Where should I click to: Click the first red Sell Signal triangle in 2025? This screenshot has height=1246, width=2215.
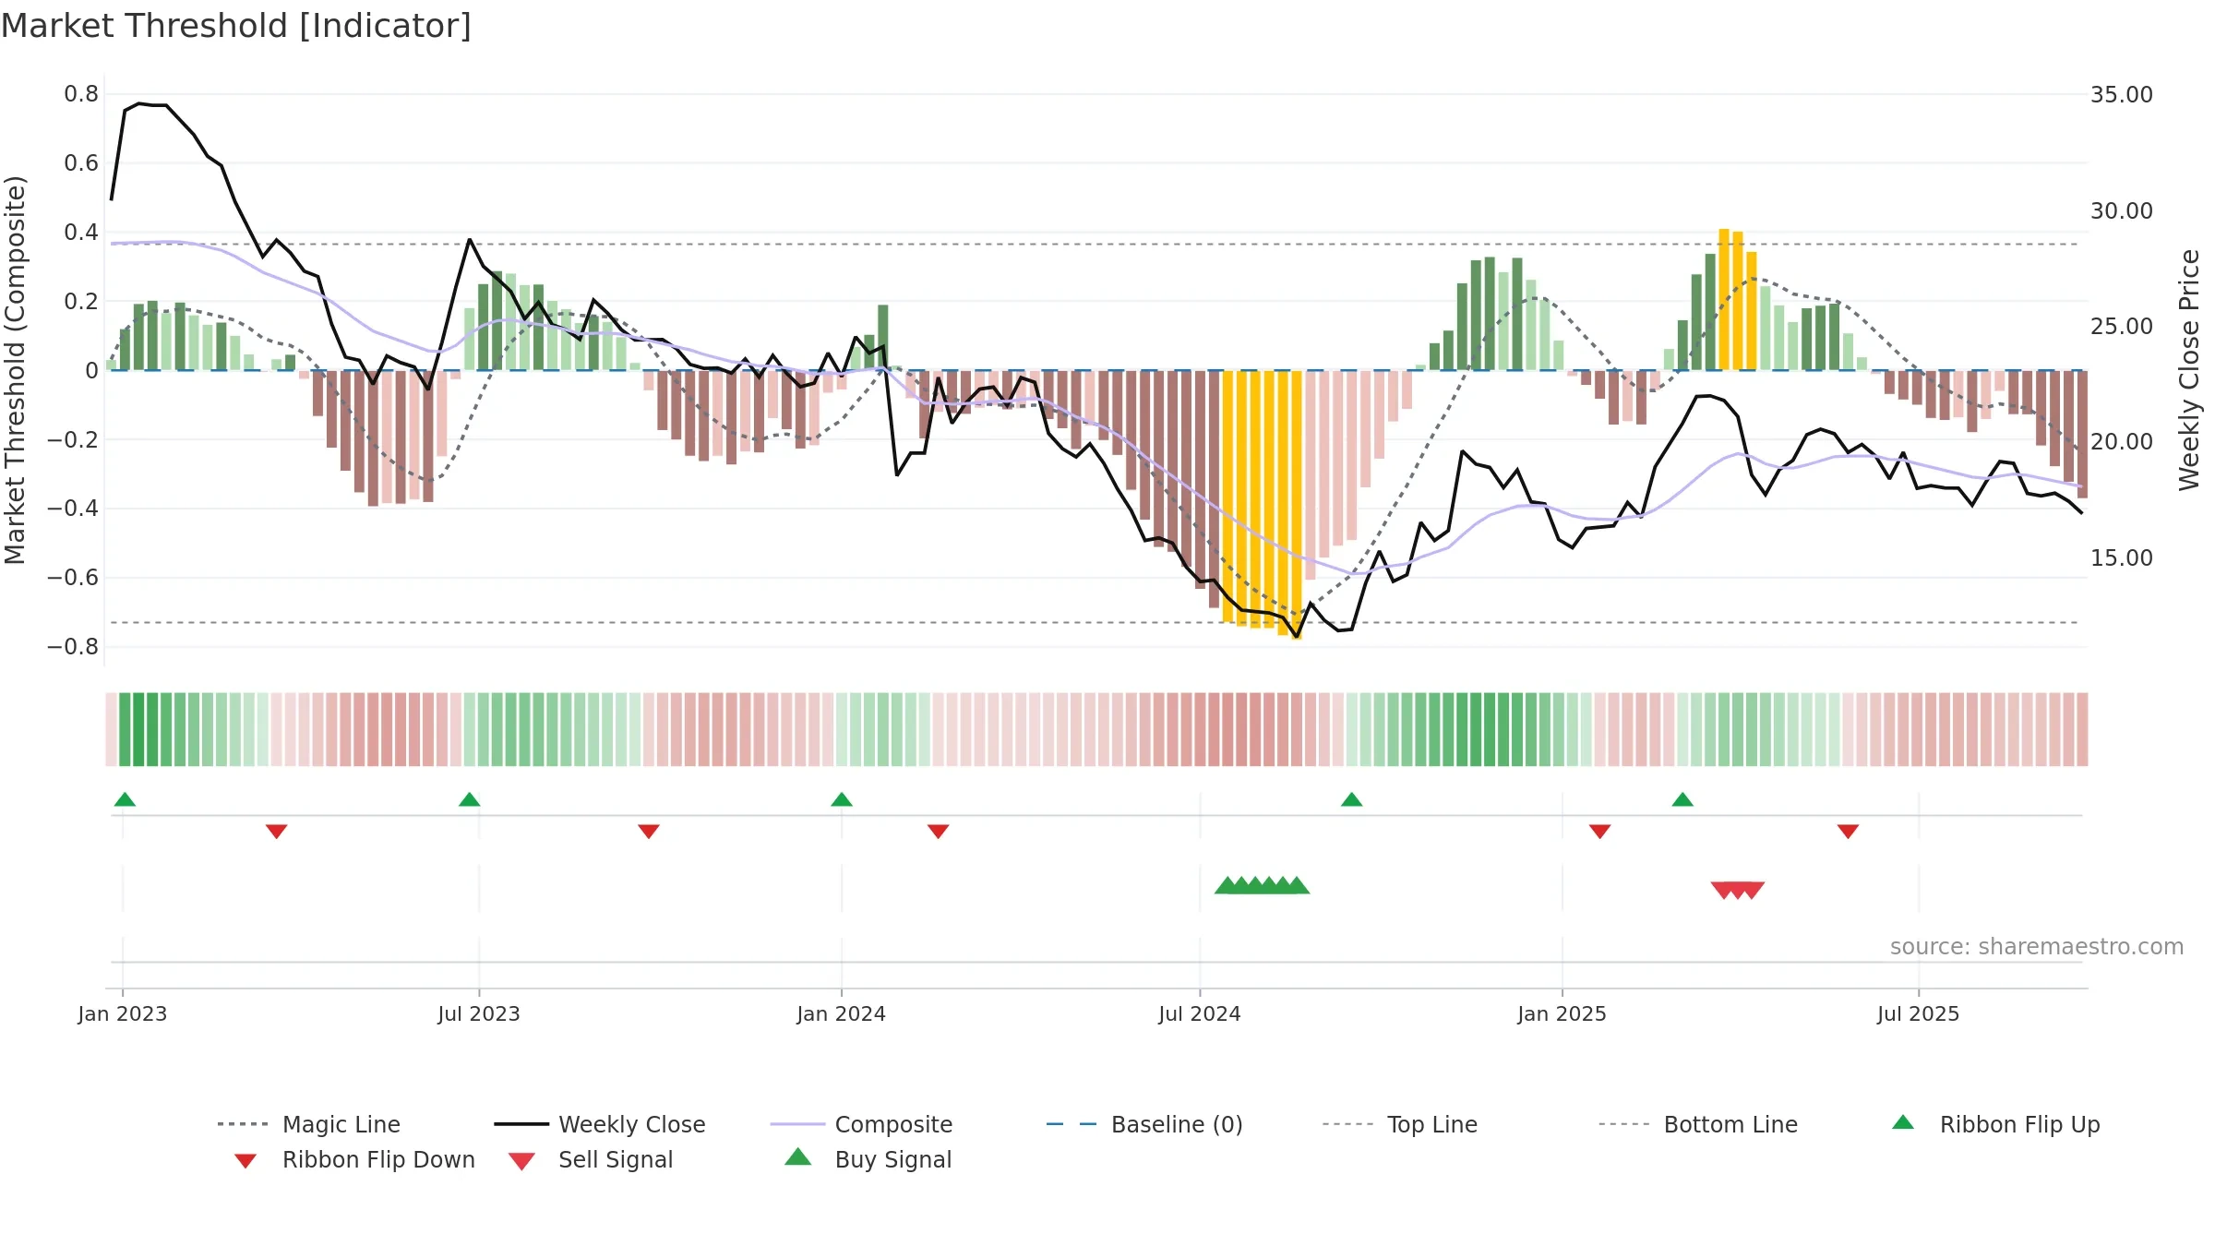[1722, 891]
